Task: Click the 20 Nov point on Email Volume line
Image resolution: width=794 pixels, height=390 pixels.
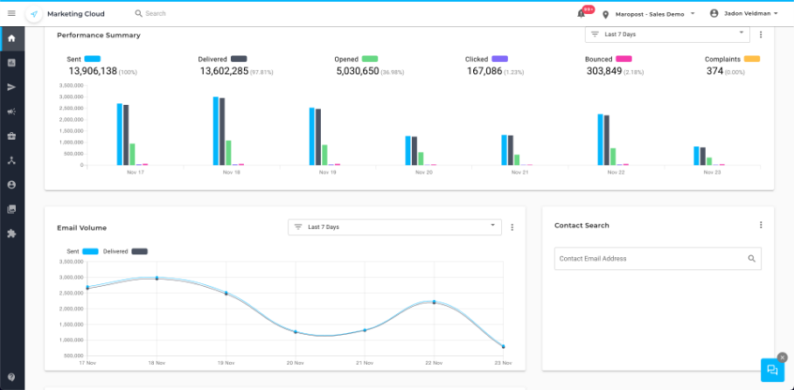Action: 296,331
